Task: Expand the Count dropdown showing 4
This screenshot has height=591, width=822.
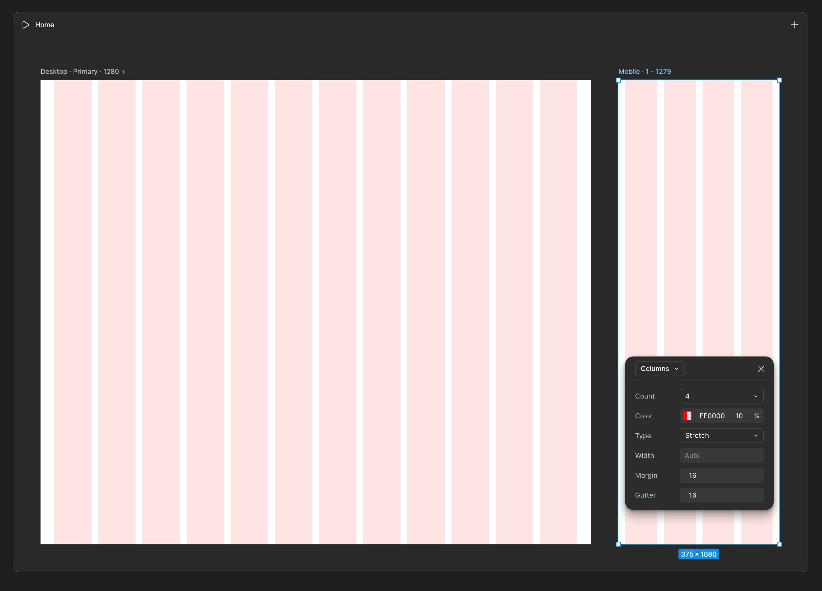Action: 721,396
